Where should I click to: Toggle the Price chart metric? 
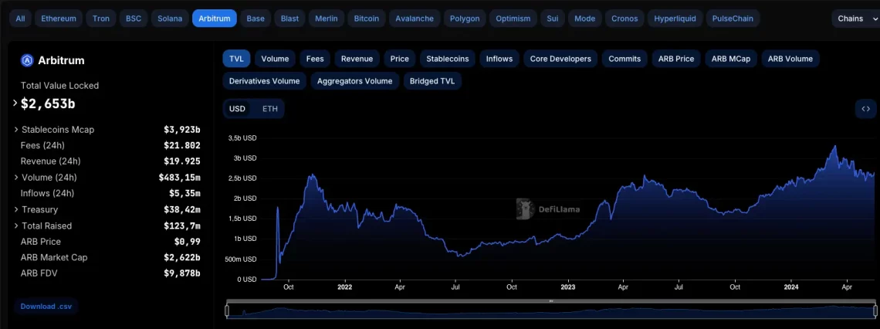coord(400,59)
